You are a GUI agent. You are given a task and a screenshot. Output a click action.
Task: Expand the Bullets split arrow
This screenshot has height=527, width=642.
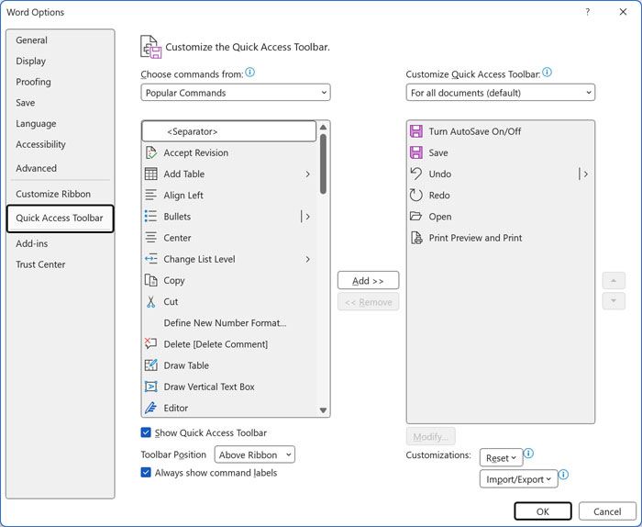click(x=307, y=217)
